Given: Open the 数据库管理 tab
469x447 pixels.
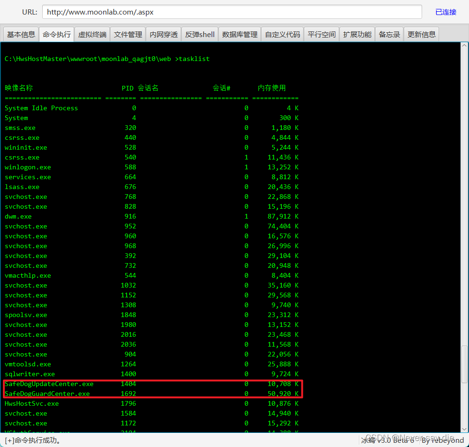Looking at the screenshot, I should coord(240,34).
